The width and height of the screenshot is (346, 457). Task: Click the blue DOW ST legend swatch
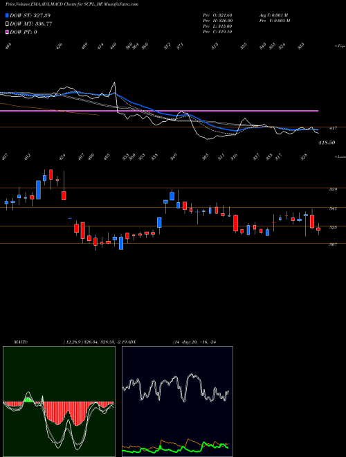coord(7,15)
